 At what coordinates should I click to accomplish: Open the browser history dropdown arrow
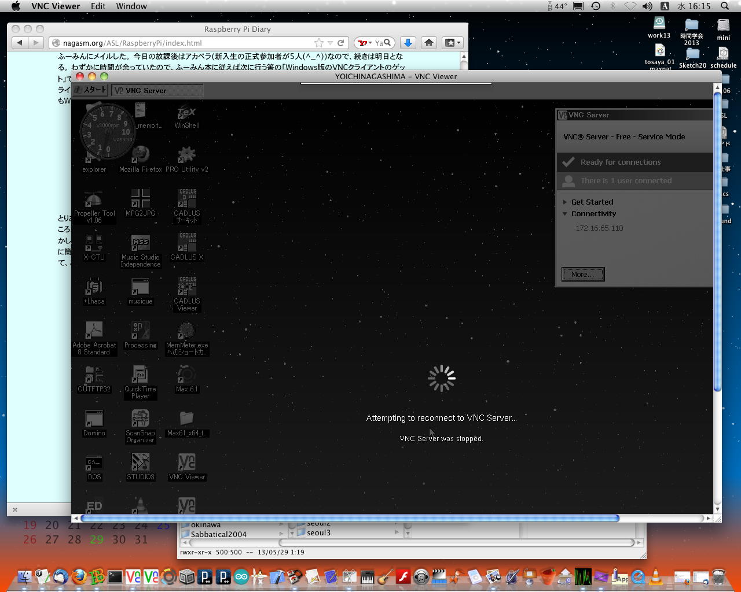tap(331, 43)
